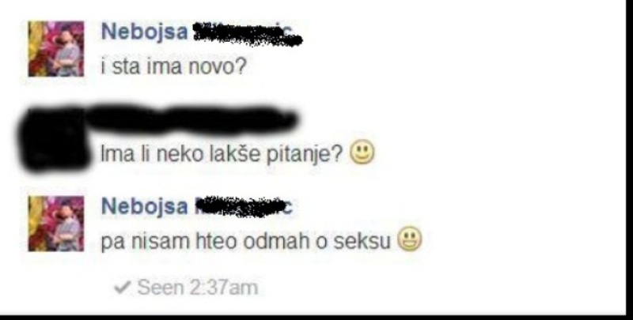Screen dimensions: 633x320
Task: Click the 2:37am timestamp
Action: click(x=223, y=288)
